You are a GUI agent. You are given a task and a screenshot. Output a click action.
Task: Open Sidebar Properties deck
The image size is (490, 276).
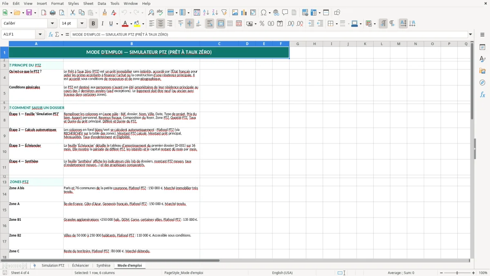(482, 47)
